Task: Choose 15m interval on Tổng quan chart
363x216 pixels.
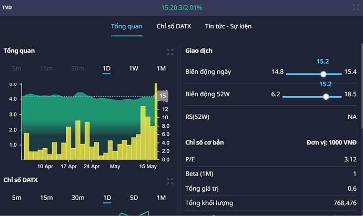Action: pos(46,68)
